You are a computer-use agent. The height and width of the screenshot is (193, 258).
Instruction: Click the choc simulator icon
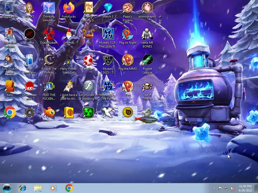29,60
